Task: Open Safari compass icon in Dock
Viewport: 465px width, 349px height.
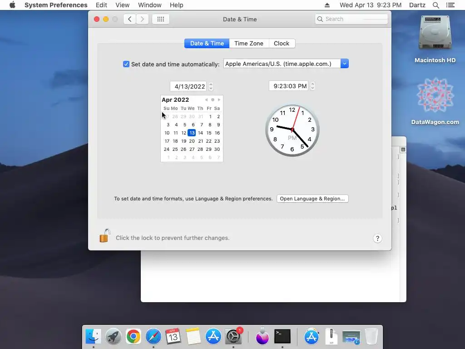Action: click(153, 336)
